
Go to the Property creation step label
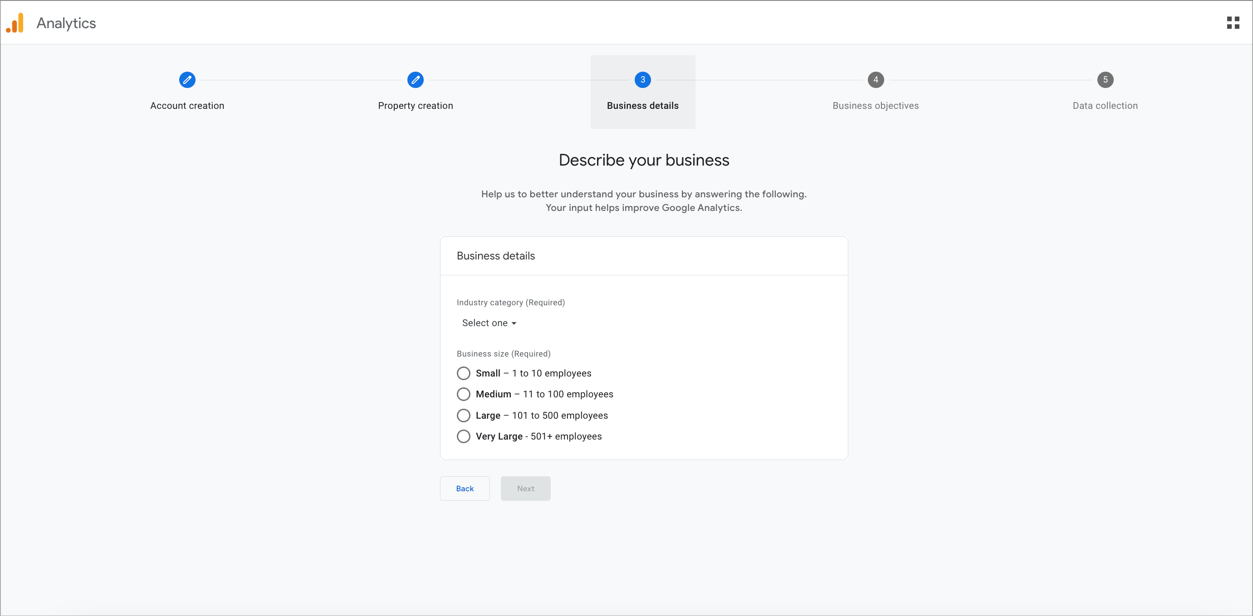pos(416,106)
